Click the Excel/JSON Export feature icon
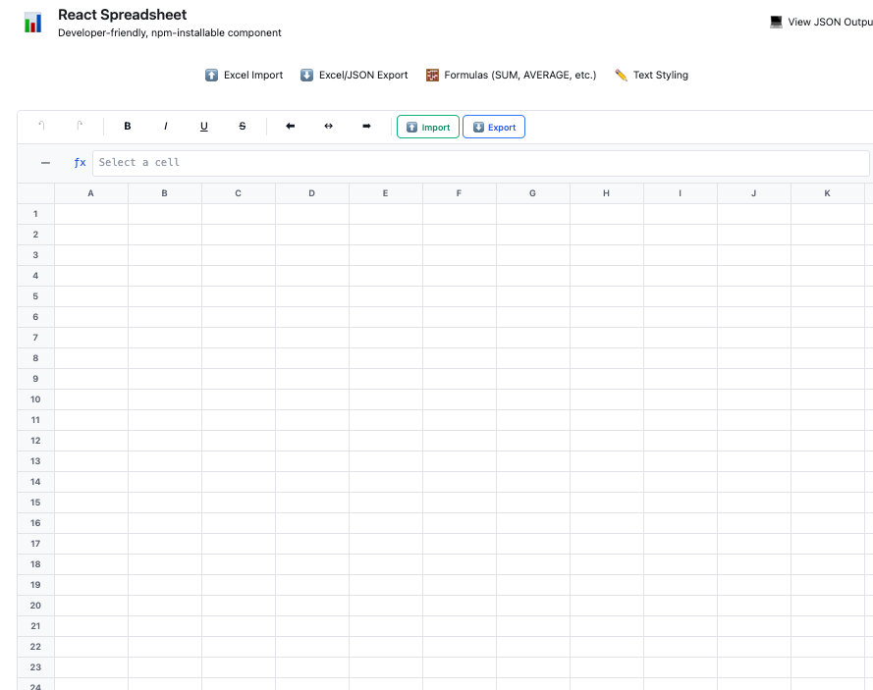 306,76
